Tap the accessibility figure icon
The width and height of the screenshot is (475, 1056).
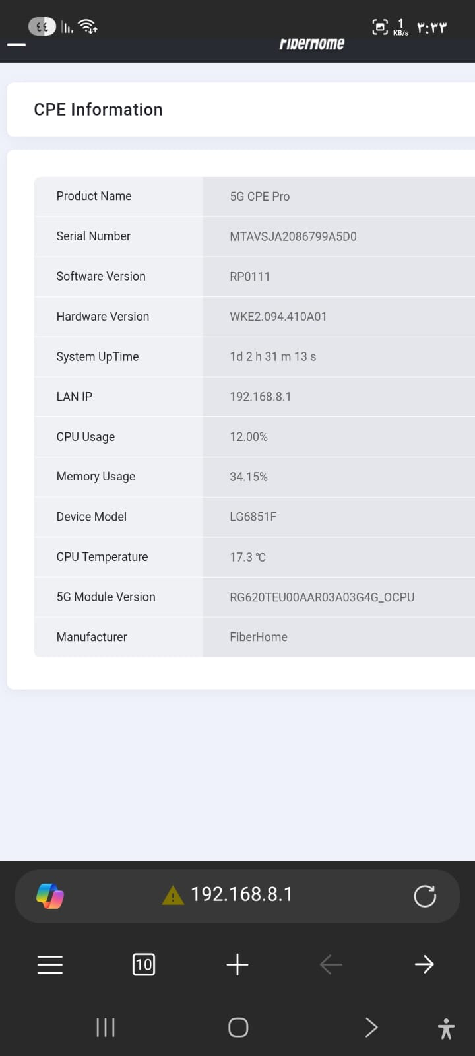click(446, 1028)
